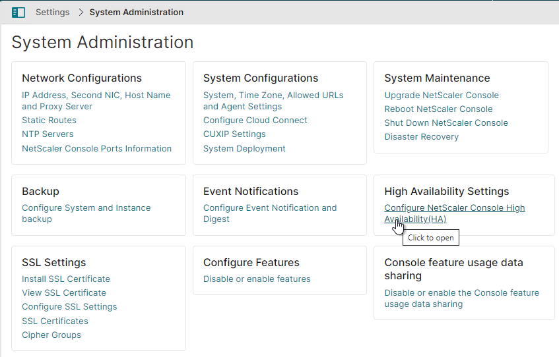Open System Deployment link

(x=244, y=148)
